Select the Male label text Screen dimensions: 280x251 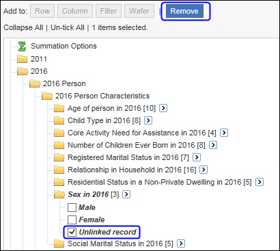tap(87, 207)
